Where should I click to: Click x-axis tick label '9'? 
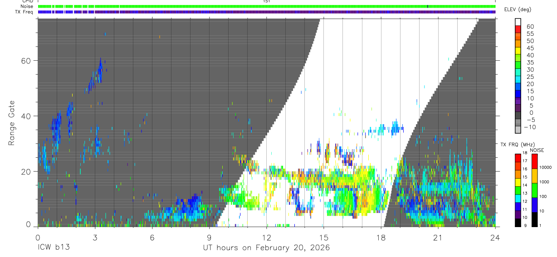(209, 237)
